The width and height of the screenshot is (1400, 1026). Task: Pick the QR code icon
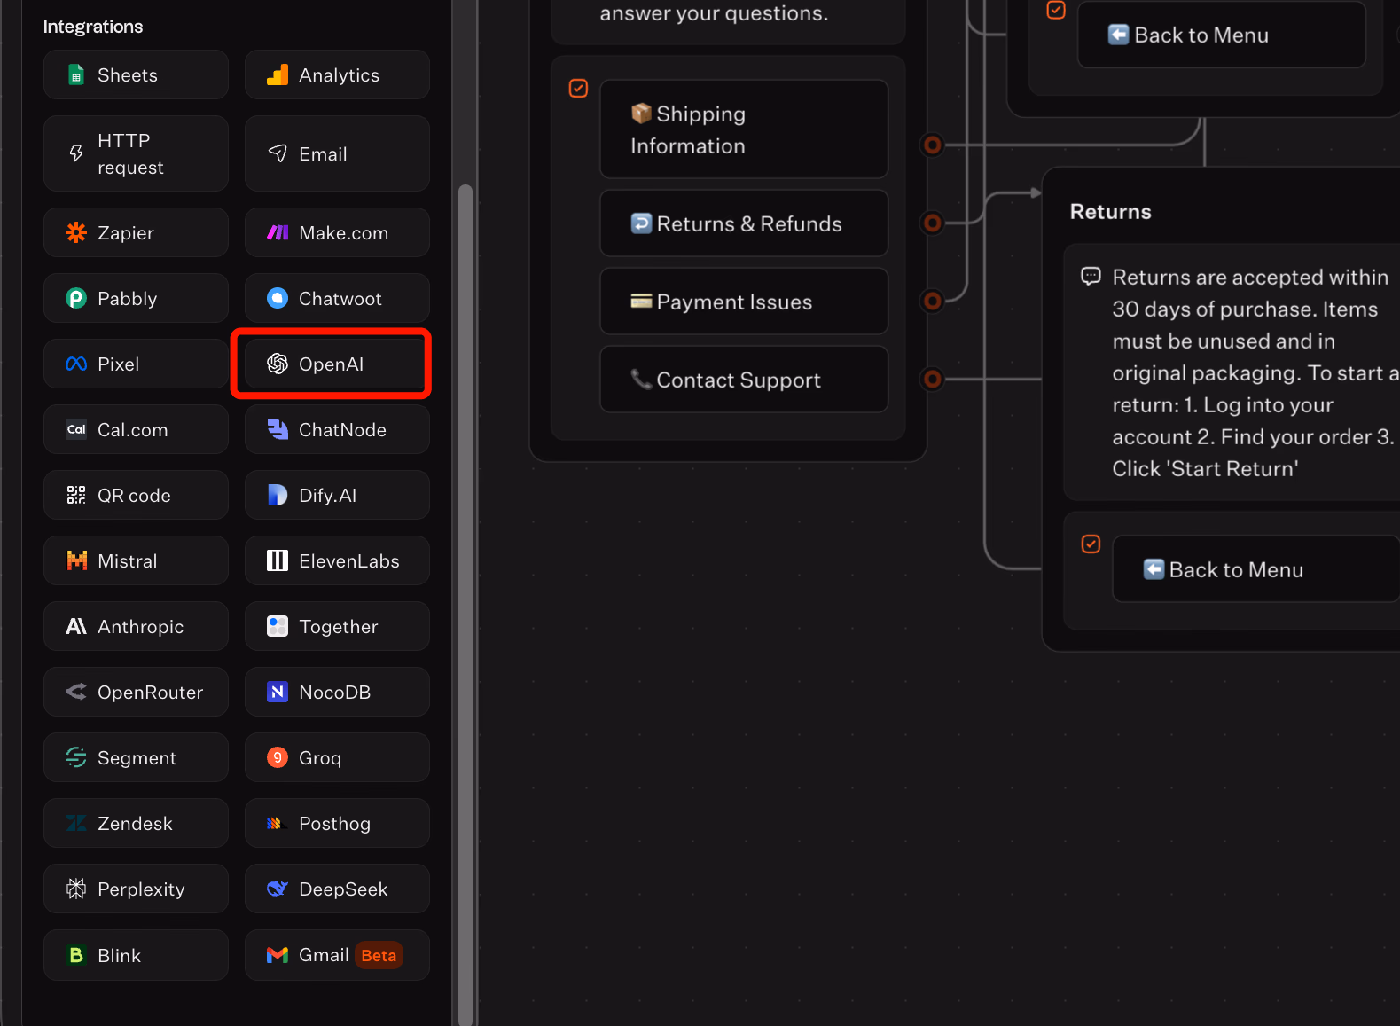click(76, 496)
